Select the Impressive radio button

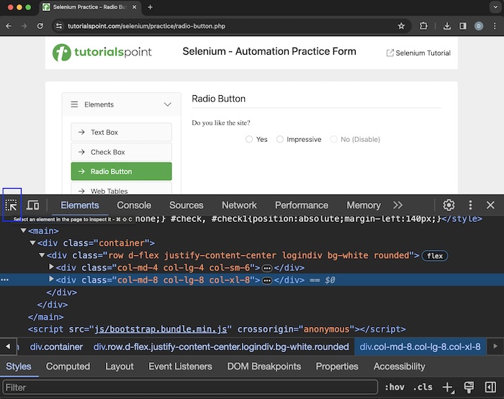tap(280, 140)
